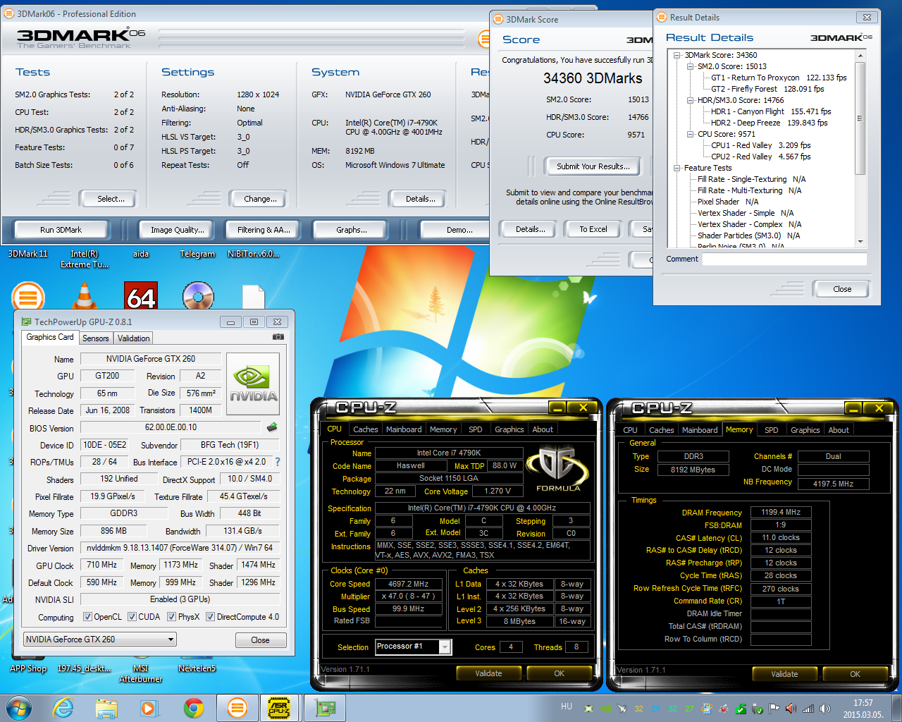Open the Graphics tab in right CPU-Z

[x=805, y=430]
